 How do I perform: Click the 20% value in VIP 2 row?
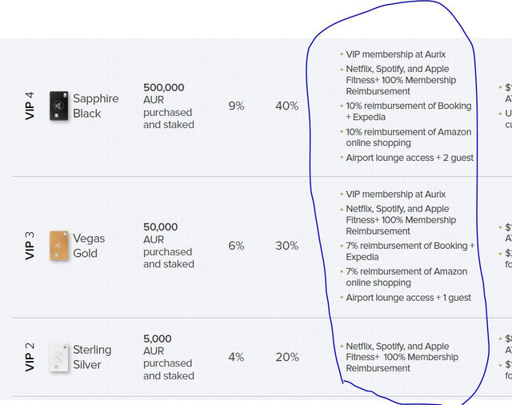(x=287, y=357)
